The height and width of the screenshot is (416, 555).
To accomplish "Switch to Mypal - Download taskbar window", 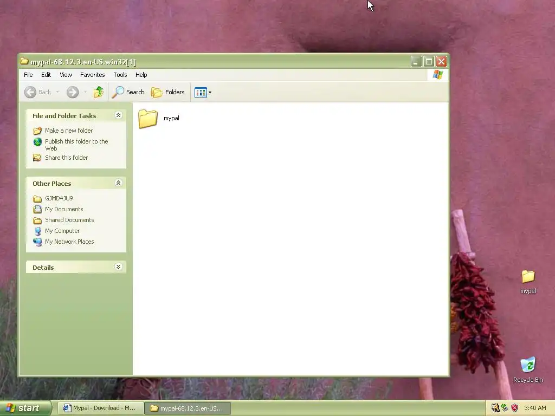I will [x=100, y=408].
